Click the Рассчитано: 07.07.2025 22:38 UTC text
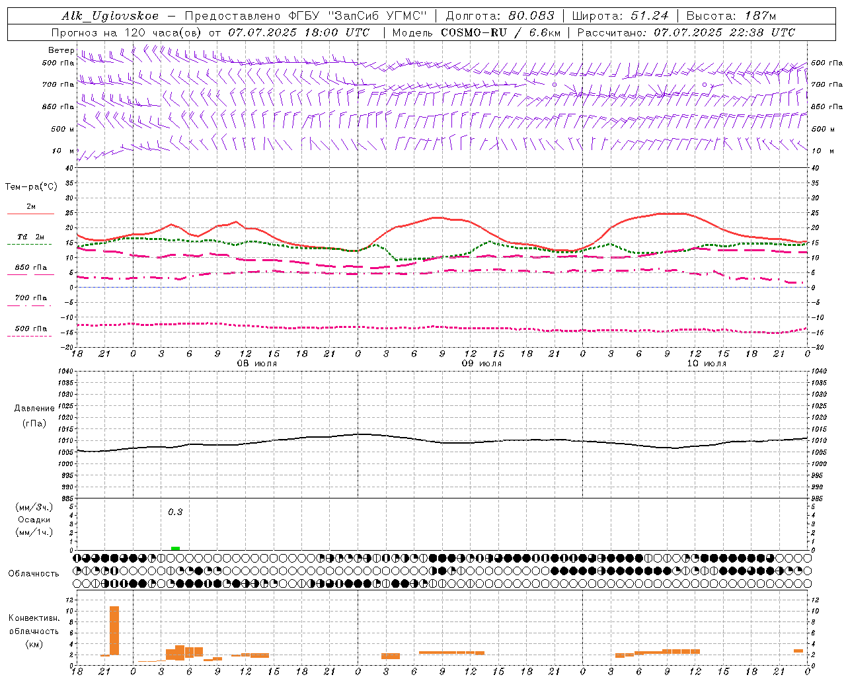Viewport: 846px width, 677px height. [686, 32]
